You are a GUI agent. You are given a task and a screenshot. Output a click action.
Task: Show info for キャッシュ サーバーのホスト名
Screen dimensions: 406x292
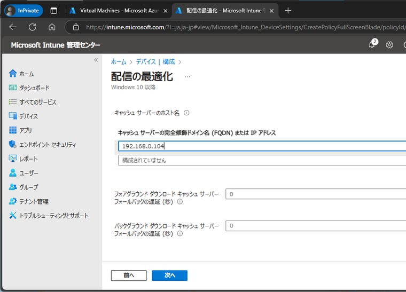coord(186,113)
